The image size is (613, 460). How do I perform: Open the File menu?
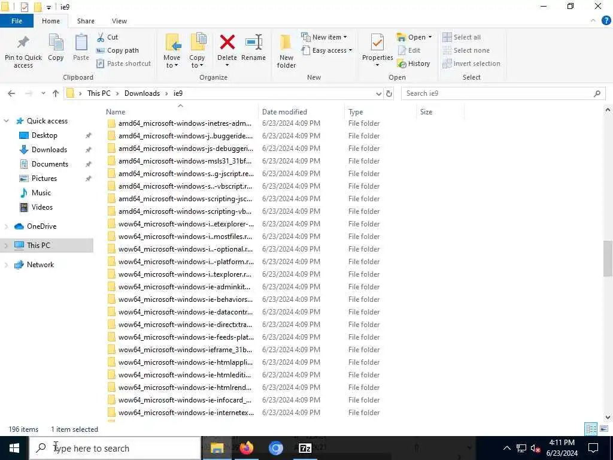click(17, 21)
